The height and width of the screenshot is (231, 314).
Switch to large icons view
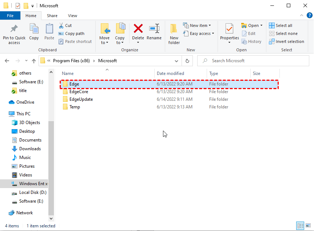(x=308, y=226)
